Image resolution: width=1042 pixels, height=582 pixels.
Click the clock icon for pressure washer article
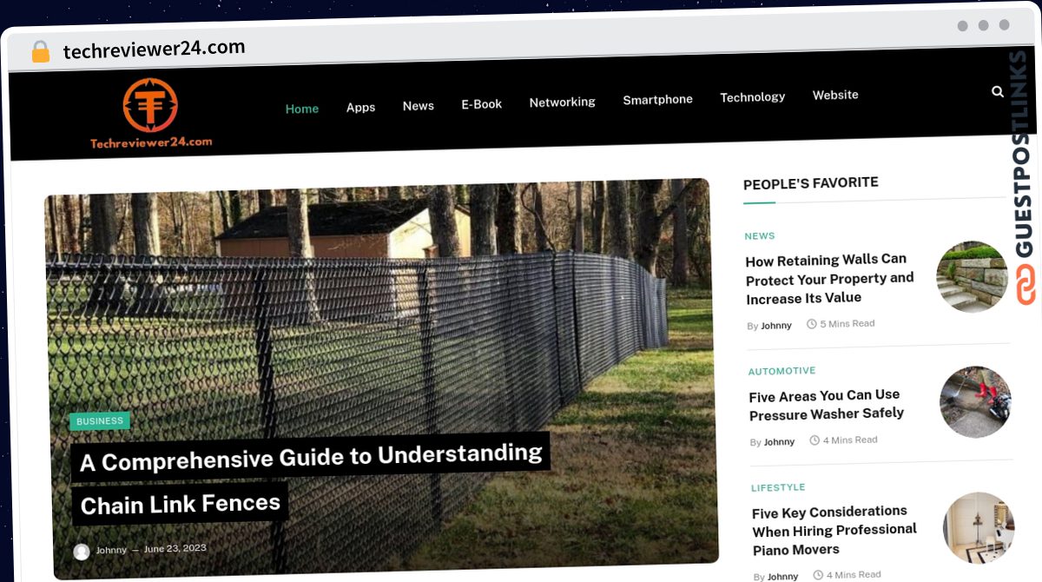pyautogui.click(x=814, y=440)
